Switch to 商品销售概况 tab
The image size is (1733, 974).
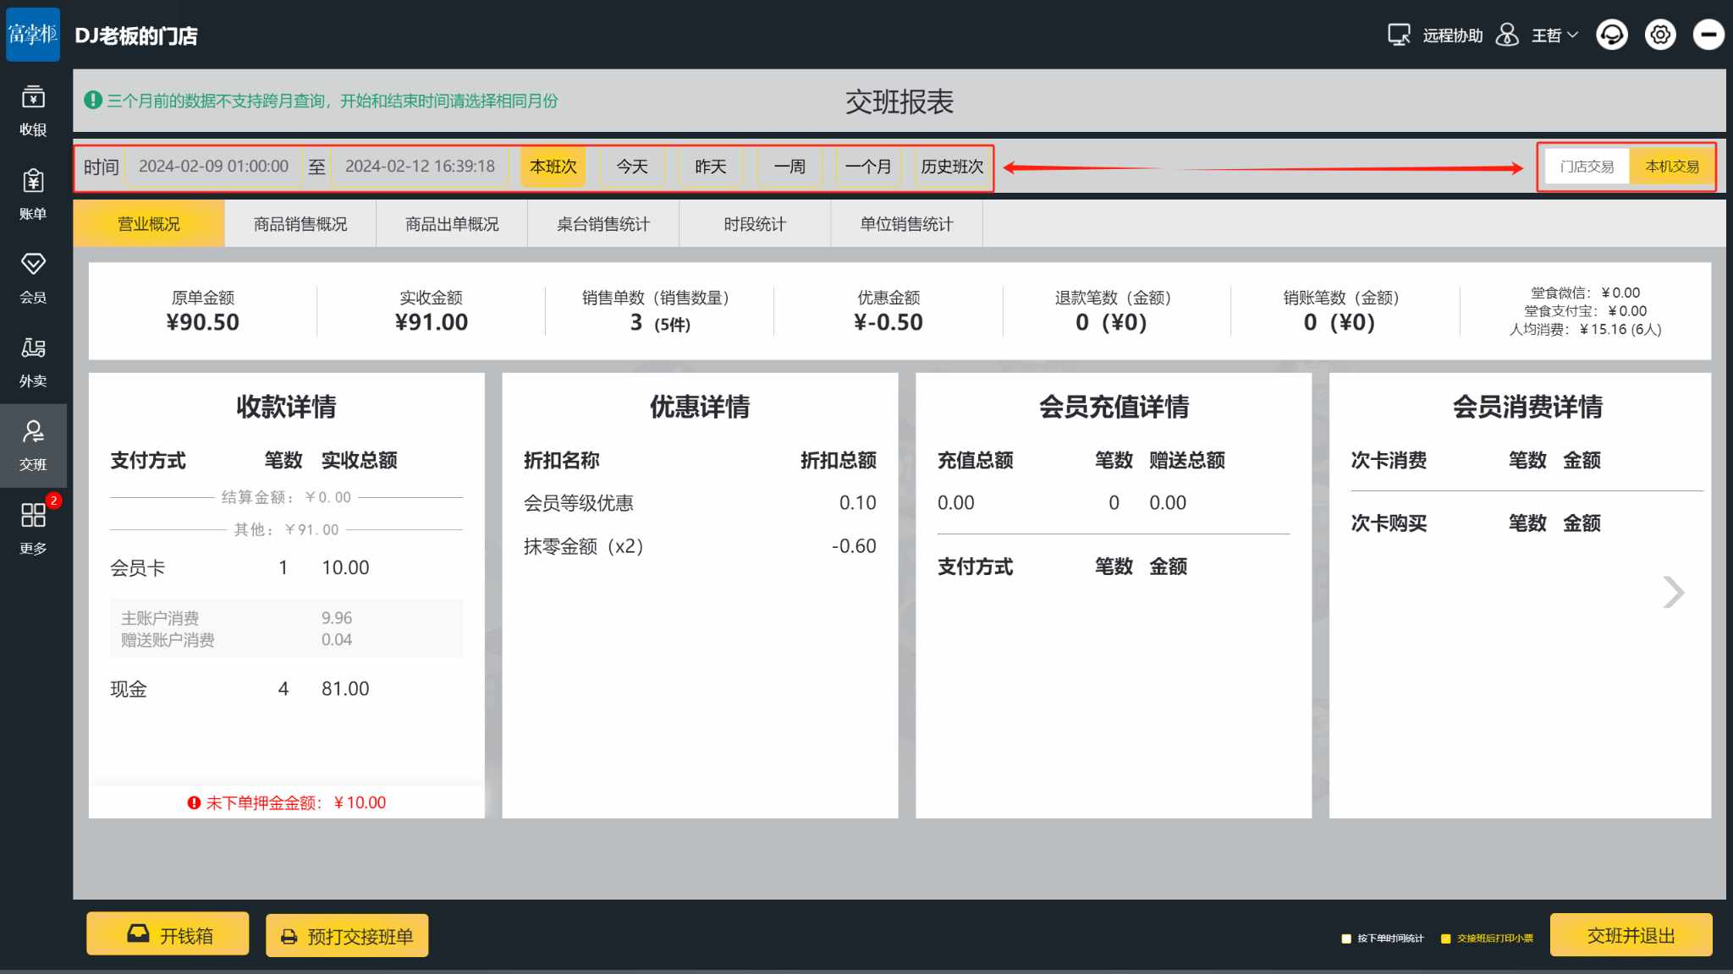pyautogui.click(x=300, y=224)
